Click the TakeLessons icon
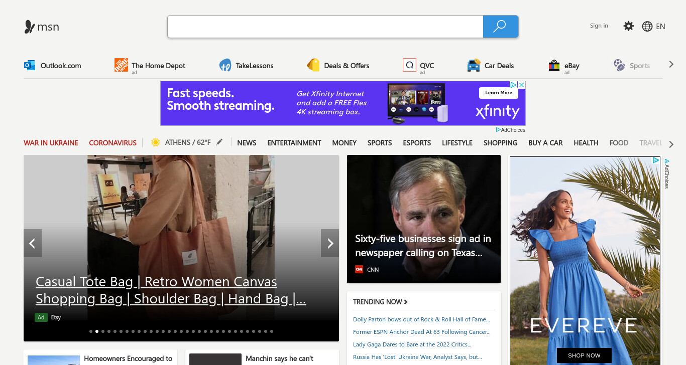The image size is (686, 365). (225, 65)
